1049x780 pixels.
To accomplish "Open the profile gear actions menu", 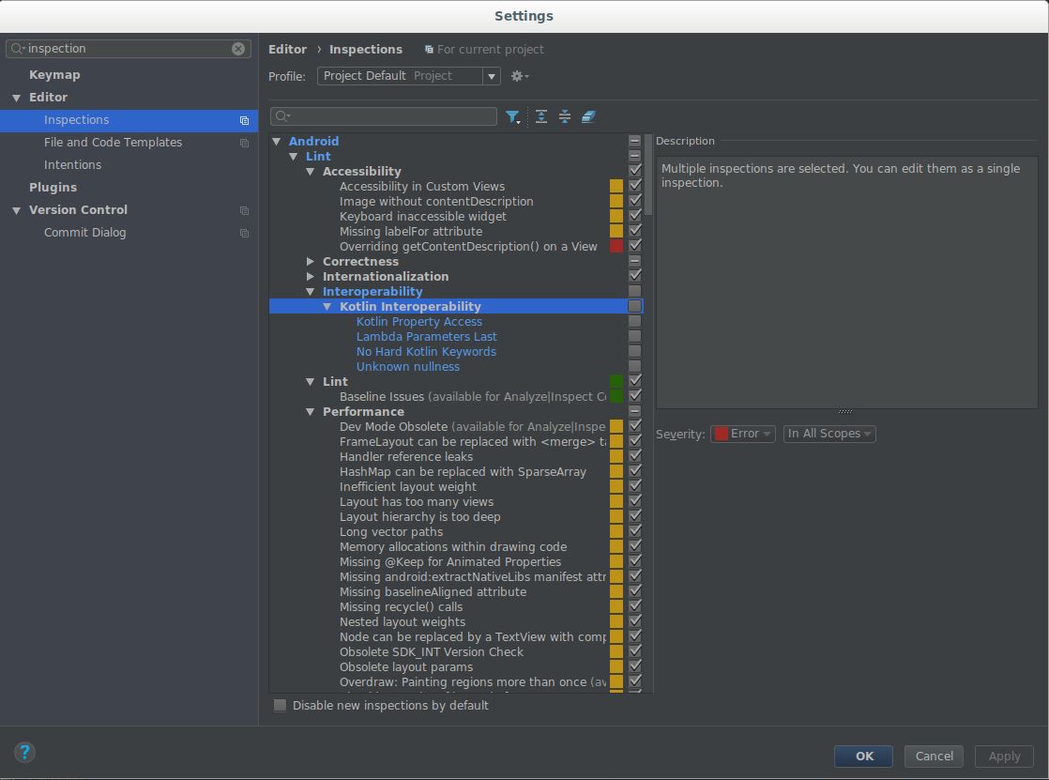I will pos(519,76).
